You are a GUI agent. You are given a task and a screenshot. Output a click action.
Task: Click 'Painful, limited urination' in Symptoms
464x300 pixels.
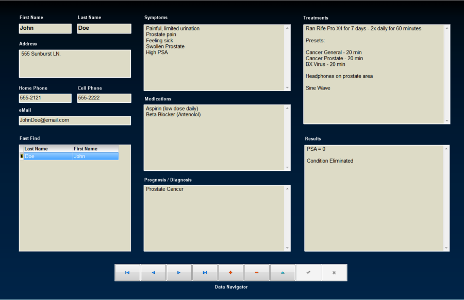173,28
